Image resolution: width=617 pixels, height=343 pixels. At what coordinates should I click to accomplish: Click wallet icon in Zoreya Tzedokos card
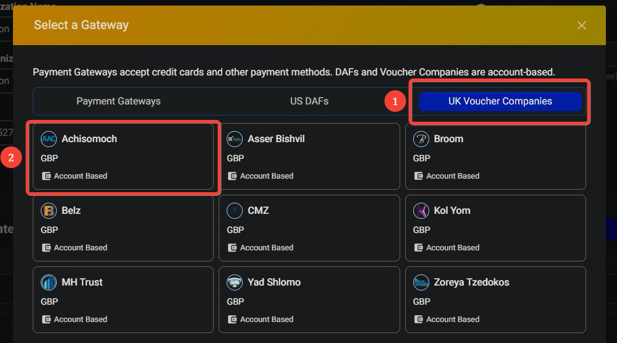point(418,320)
